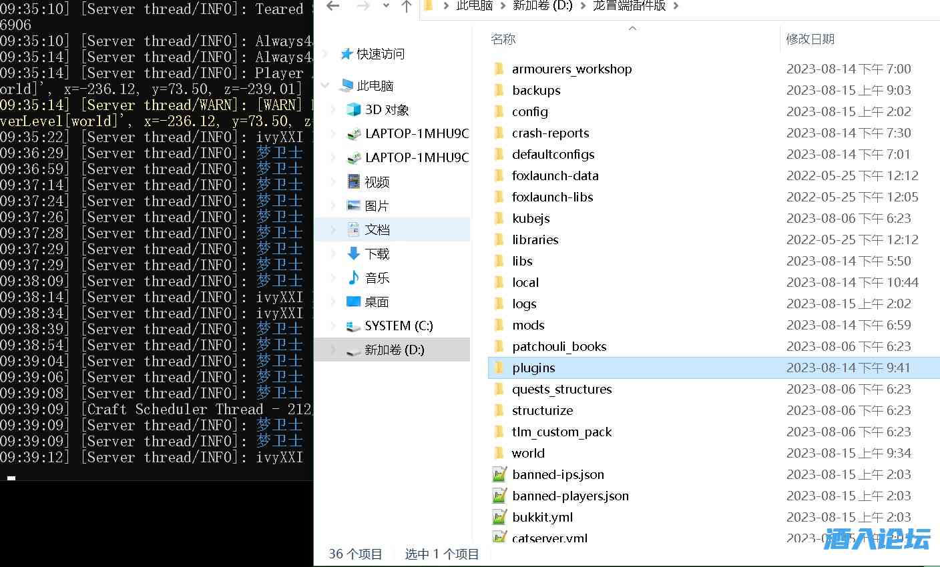
Task: Click the 视频 film icon
Action: pyautogui.click(x=354, y=181)
